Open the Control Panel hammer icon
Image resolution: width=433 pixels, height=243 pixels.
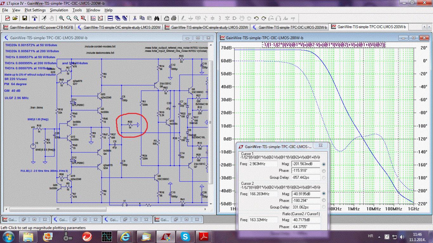(x=34, y=18)
